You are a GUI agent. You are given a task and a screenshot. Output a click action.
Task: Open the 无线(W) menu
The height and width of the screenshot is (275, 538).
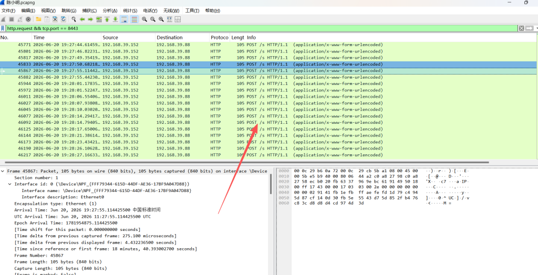click(171, 10)
